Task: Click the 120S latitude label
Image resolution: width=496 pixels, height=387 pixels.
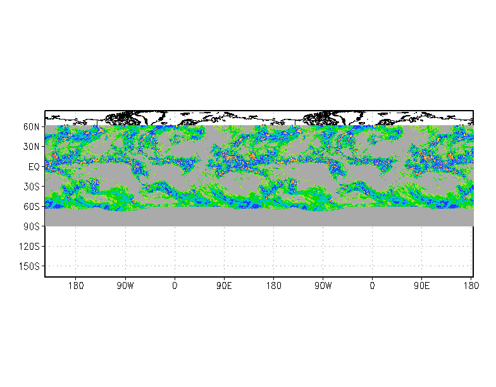Action: point(29,247)
